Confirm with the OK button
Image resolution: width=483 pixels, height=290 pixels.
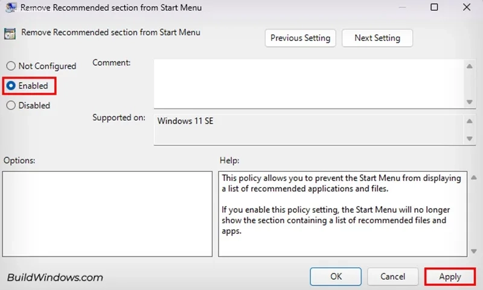pos(336,277)
